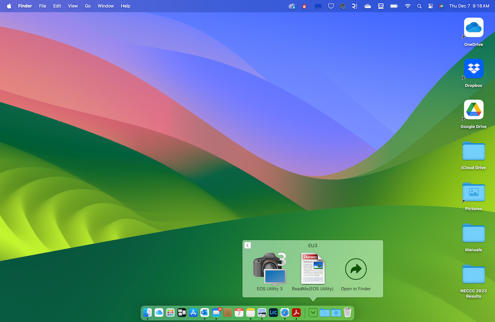The height and width of the screenshot is (322, 495).
Task: Click the Wi-Fi status icon
Action: click(408, 6)
